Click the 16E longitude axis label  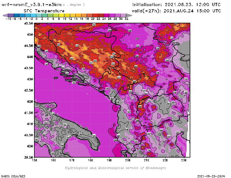(53, 160)
